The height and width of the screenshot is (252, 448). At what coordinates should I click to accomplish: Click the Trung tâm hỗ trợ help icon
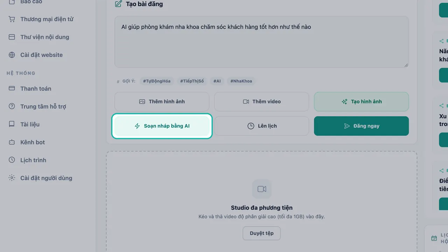point(12,106)
